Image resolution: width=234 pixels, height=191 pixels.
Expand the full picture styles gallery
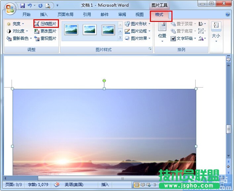(x=120, y=38)
